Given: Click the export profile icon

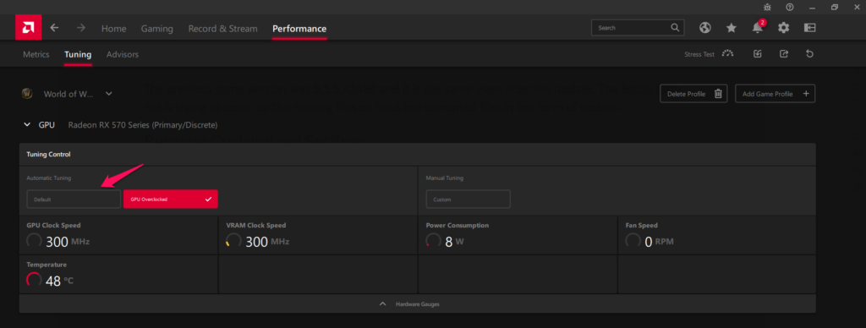Looking at the screenshot, I should click(784, 54).
